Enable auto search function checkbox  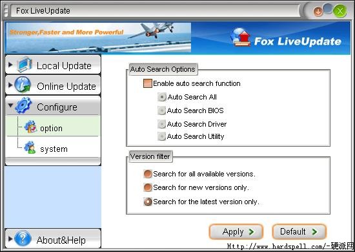pos(148,83)
